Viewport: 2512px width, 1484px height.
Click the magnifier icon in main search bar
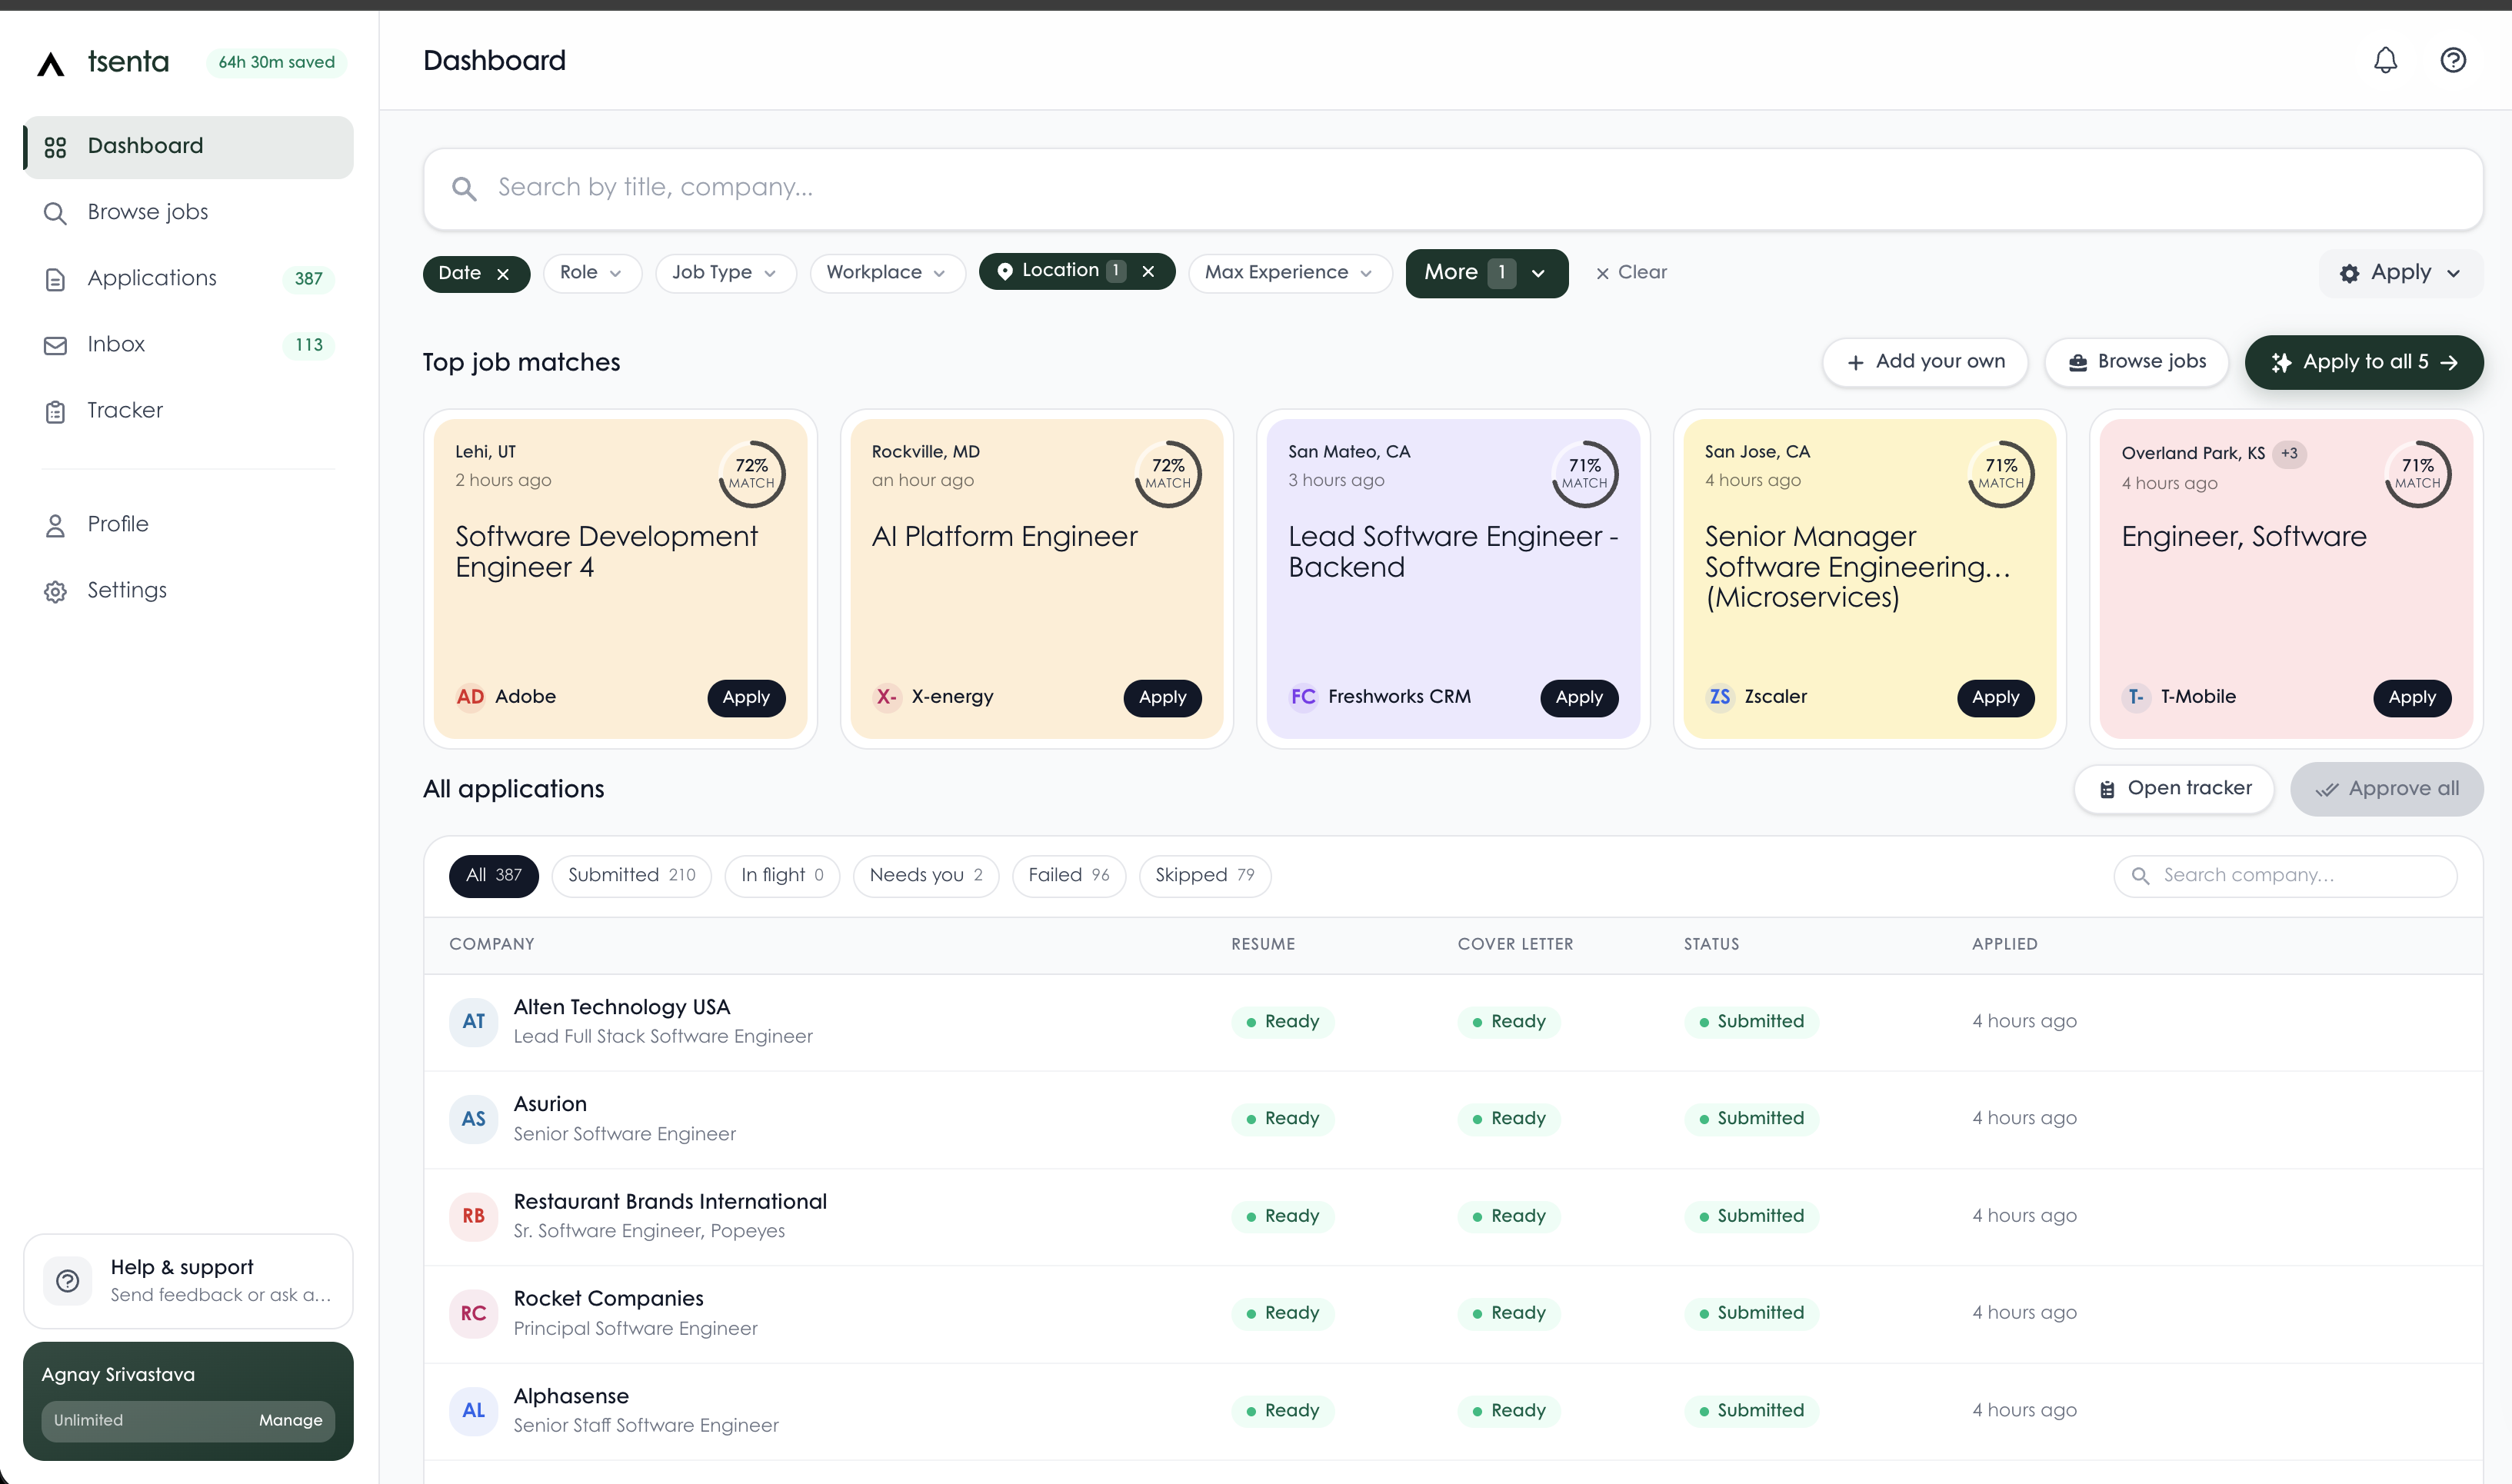[x=464, y=188]
